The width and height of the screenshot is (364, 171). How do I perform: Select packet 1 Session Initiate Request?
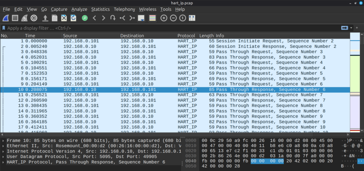point(175,41)
